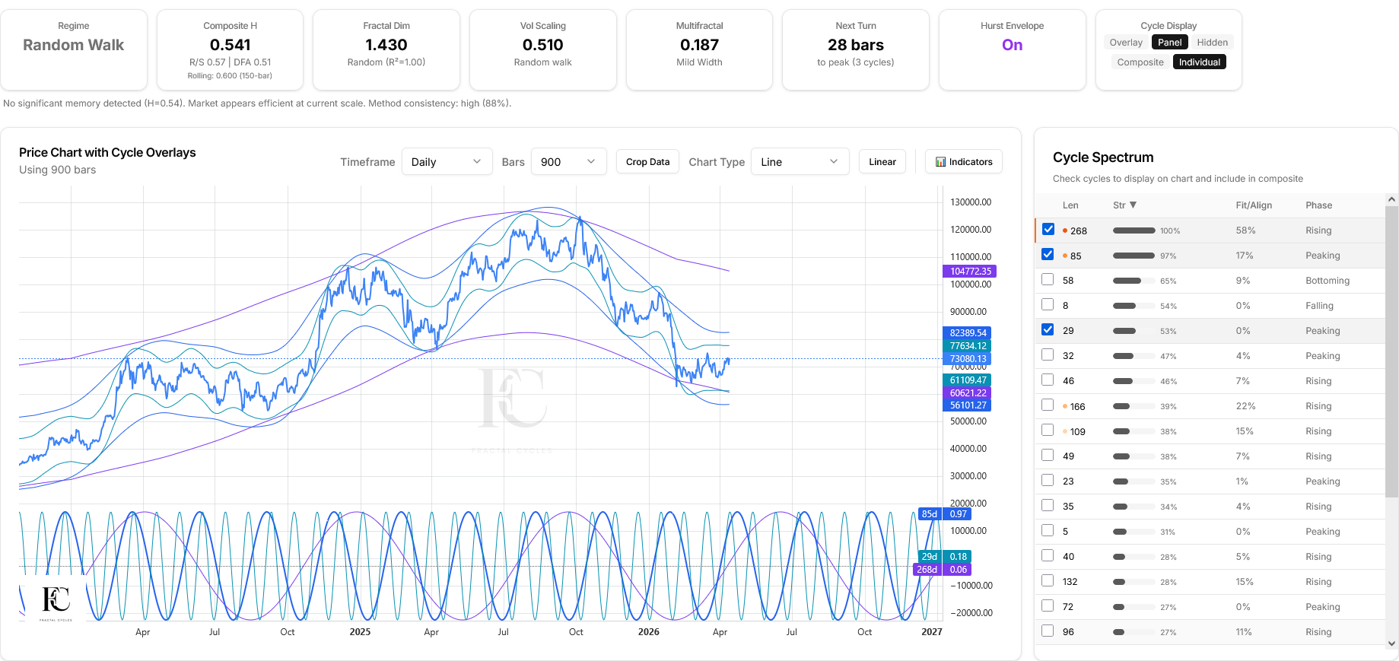Open the Timeframe Daily dropdown
This screenshot has width=1399, height=661.
tap(447, 162)
